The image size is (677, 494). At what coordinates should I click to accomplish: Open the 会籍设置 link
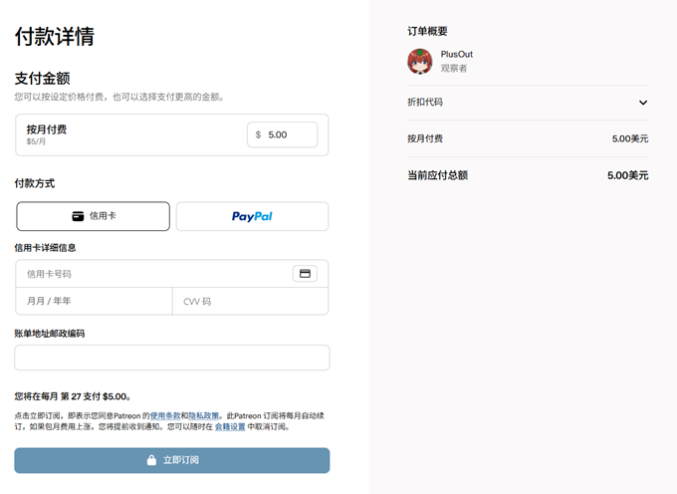230,426
